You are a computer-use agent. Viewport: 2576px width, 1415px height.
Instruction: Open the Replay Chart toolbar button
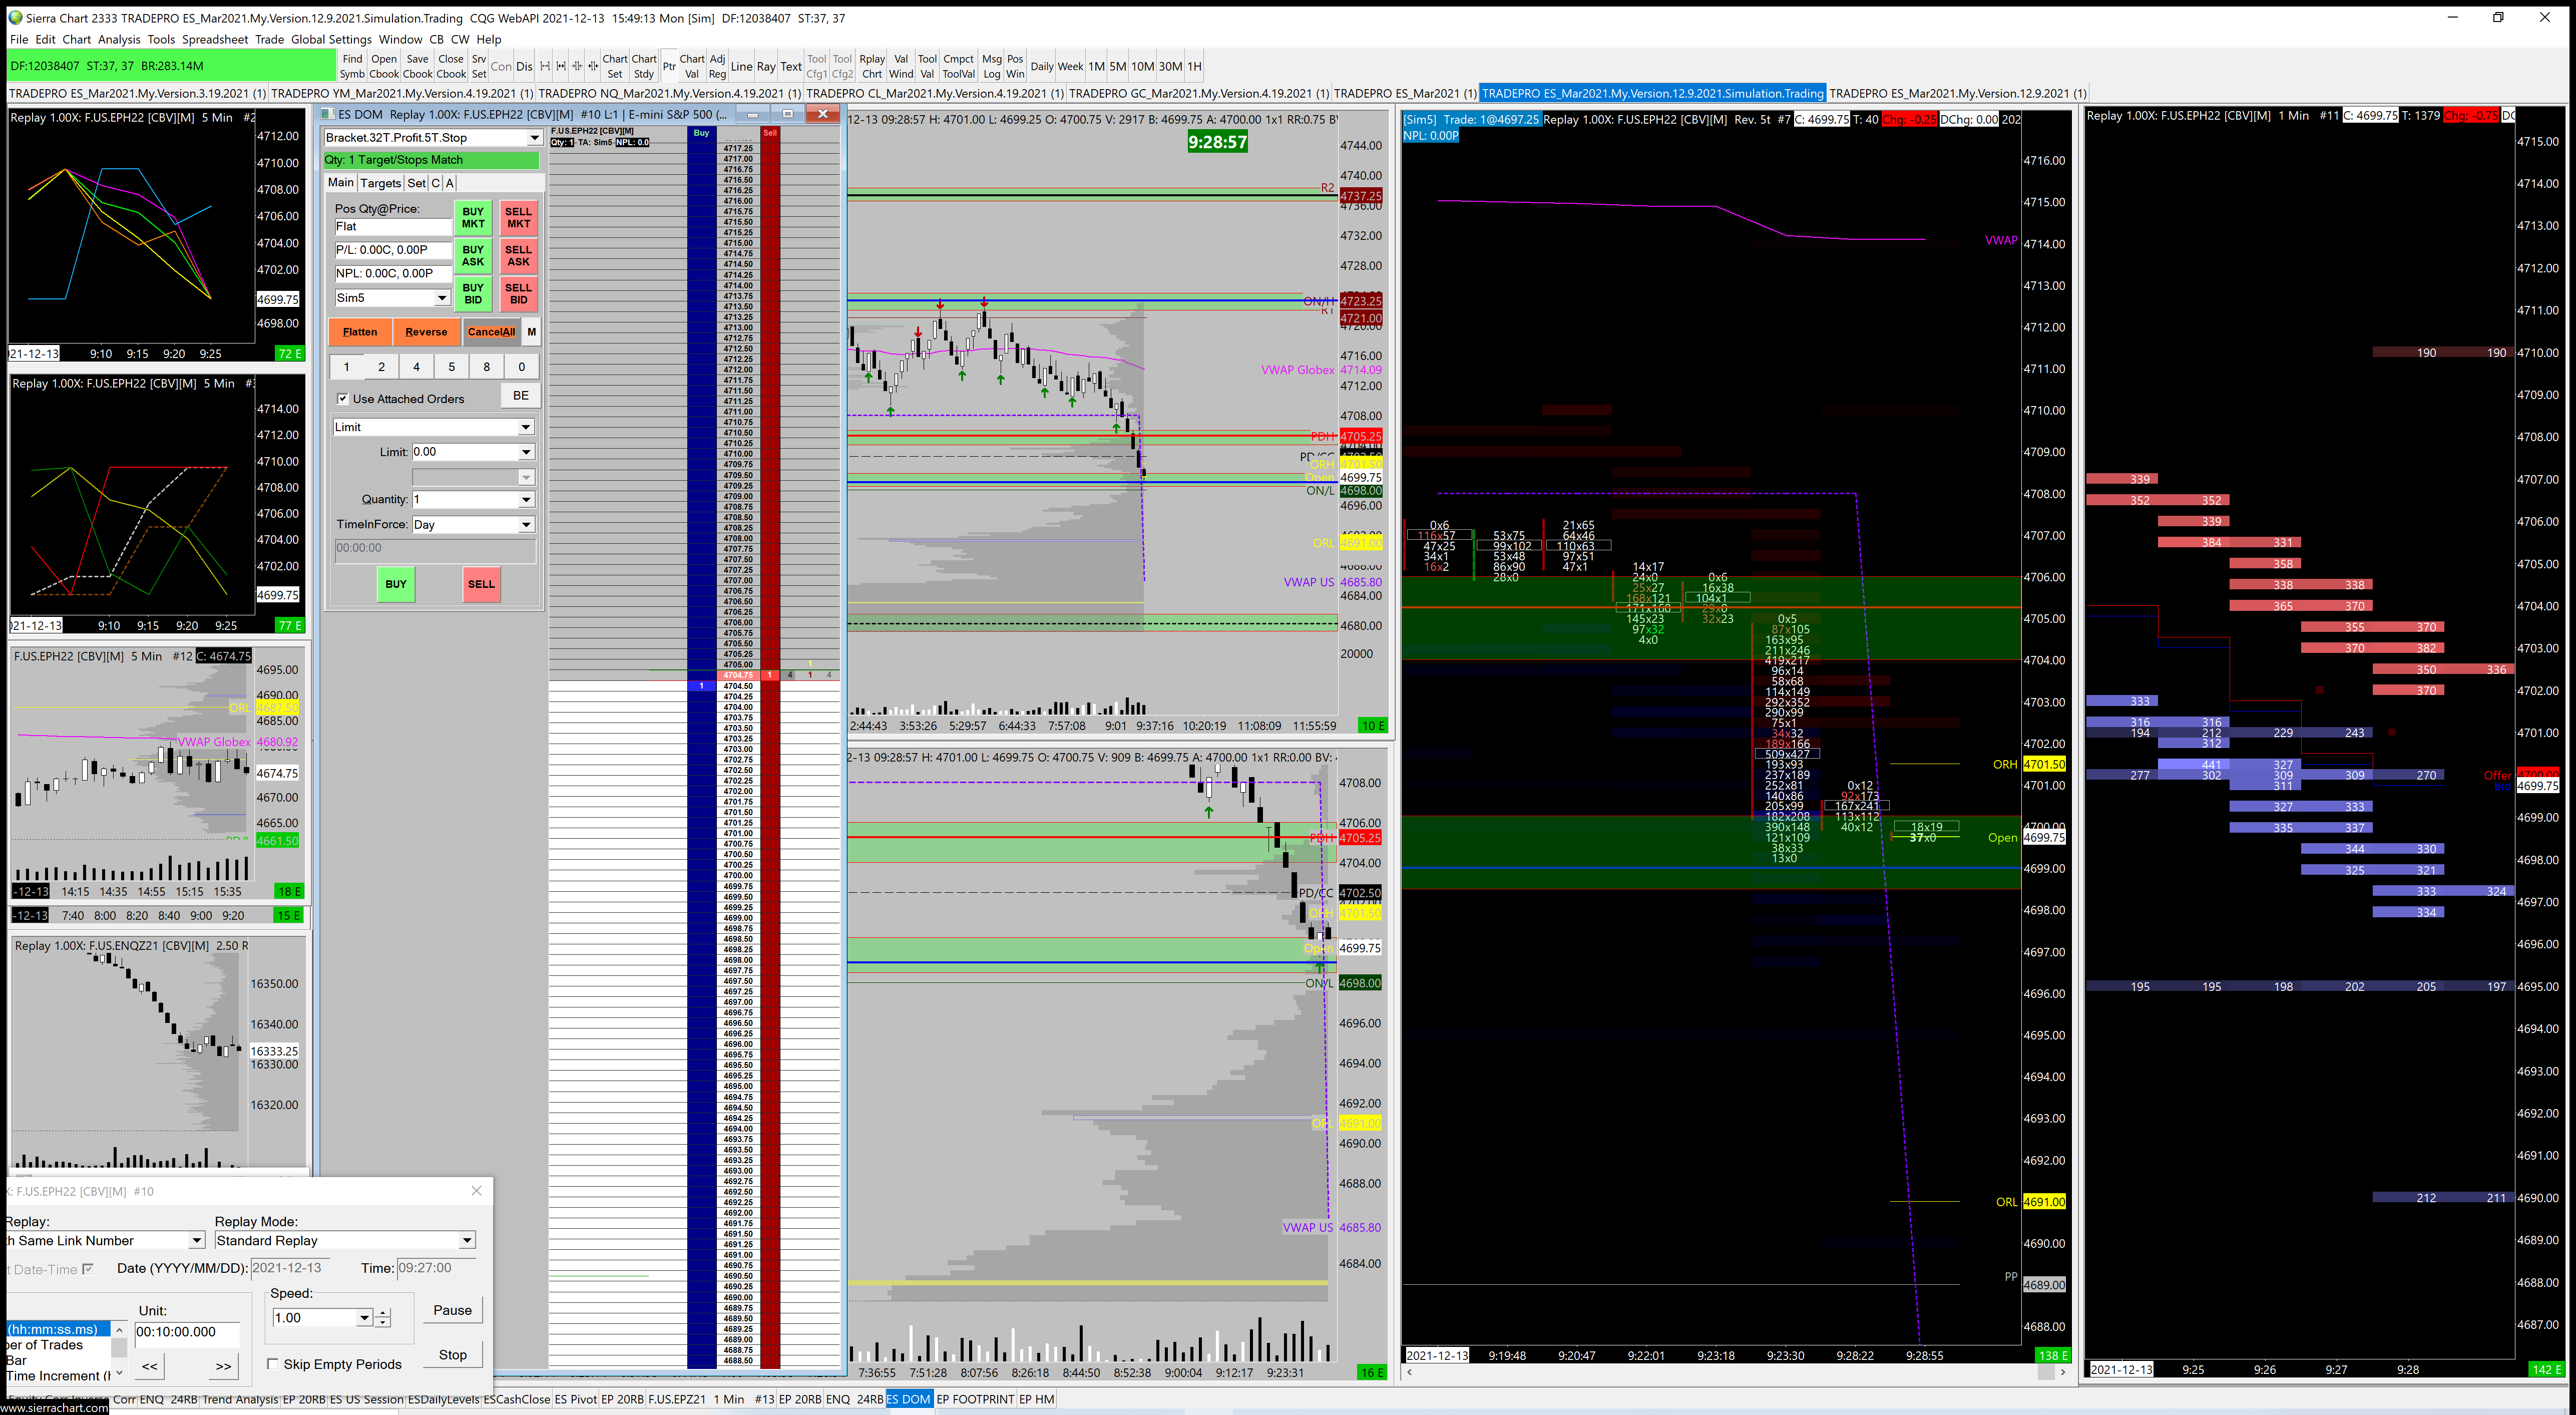pyautogui.click(x=872, y=66)
